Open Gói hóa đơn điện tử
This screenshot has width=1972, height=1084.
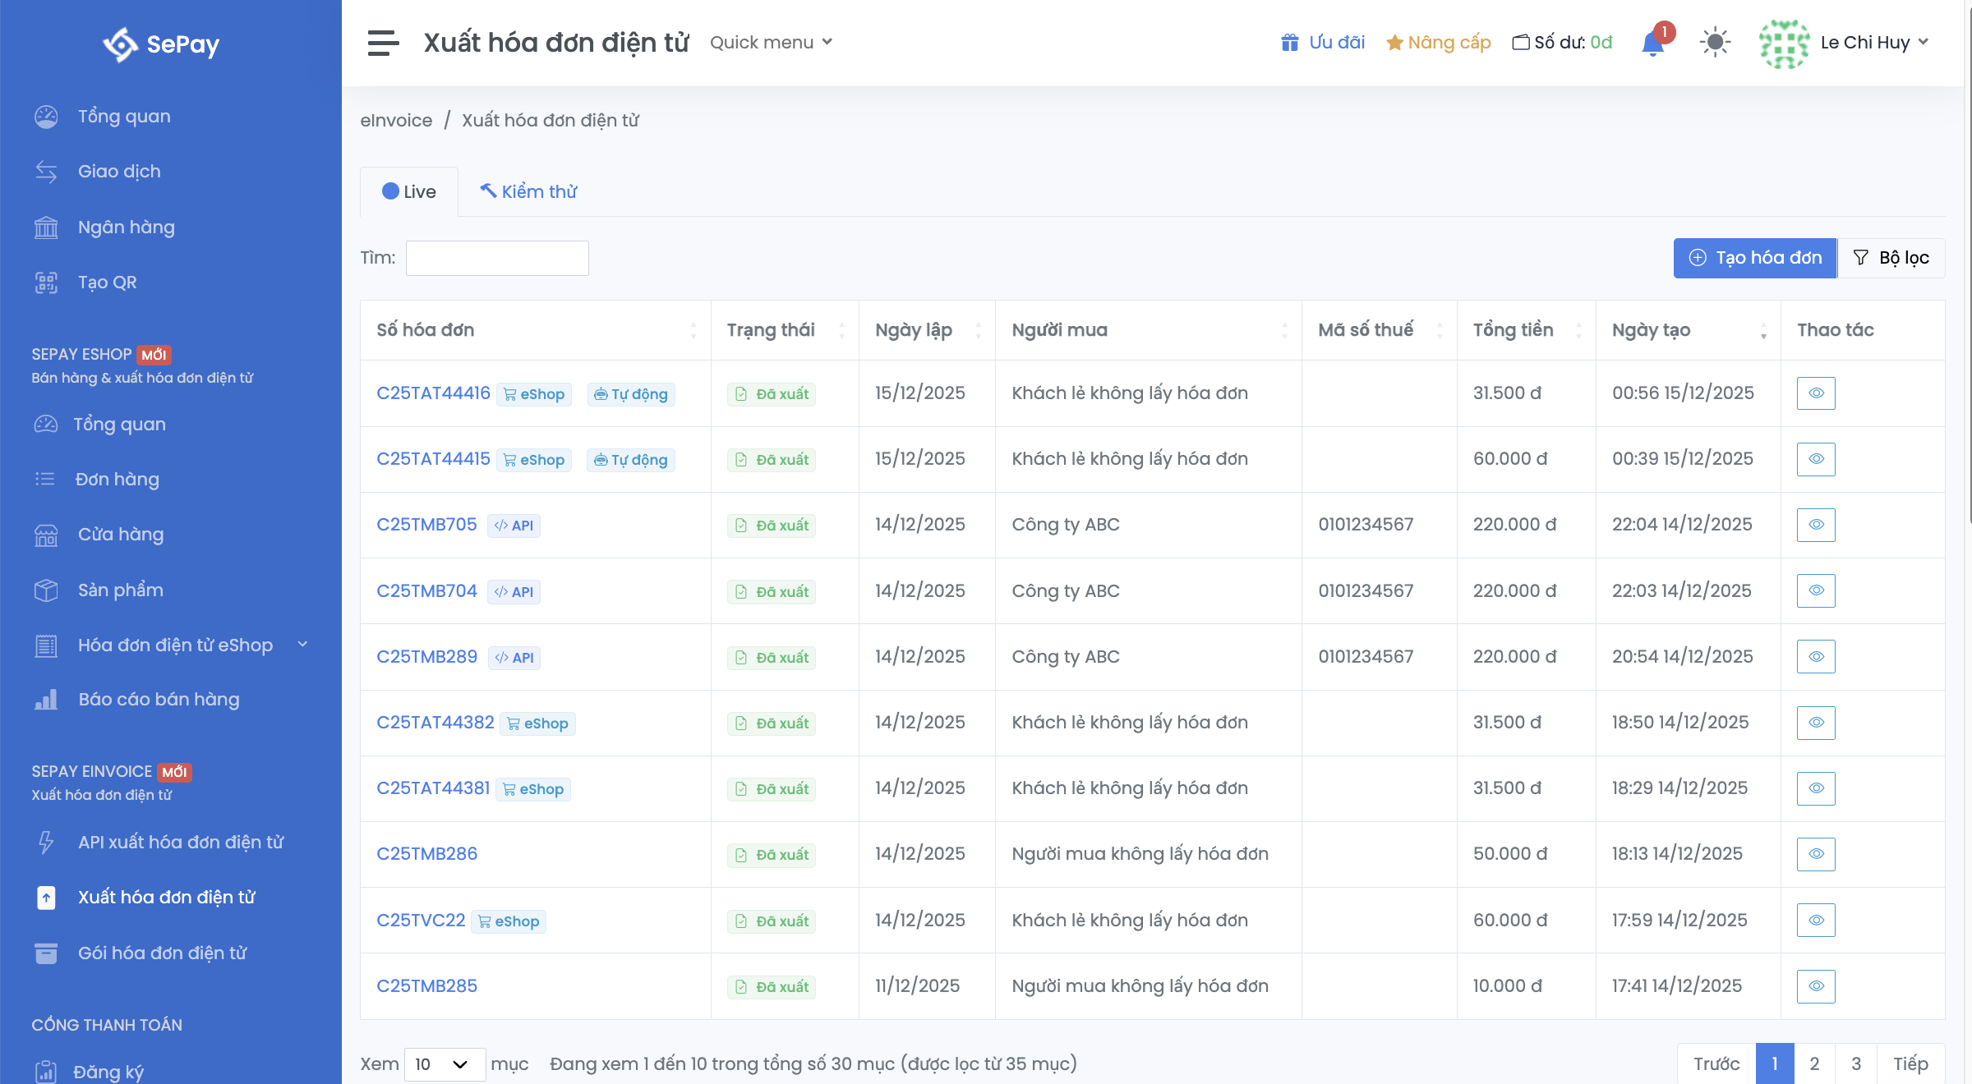click(162, 953)
